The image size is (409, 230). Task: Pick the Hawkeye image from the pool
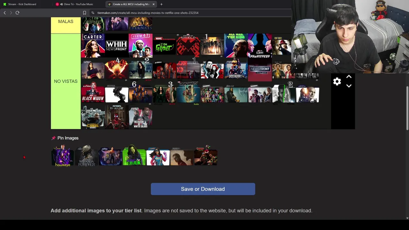pyautogui.click(x=63, y=156)
